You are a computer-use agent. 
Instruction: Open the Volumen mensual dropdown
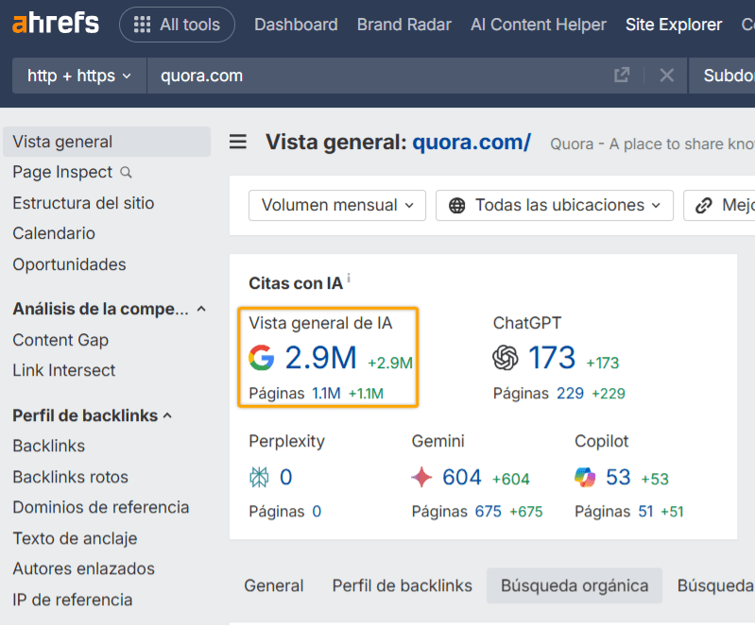point(337,205)
